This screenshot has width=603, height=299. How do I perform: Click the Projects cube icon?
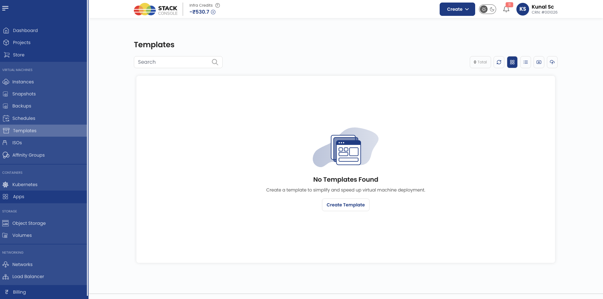(6, 42)
